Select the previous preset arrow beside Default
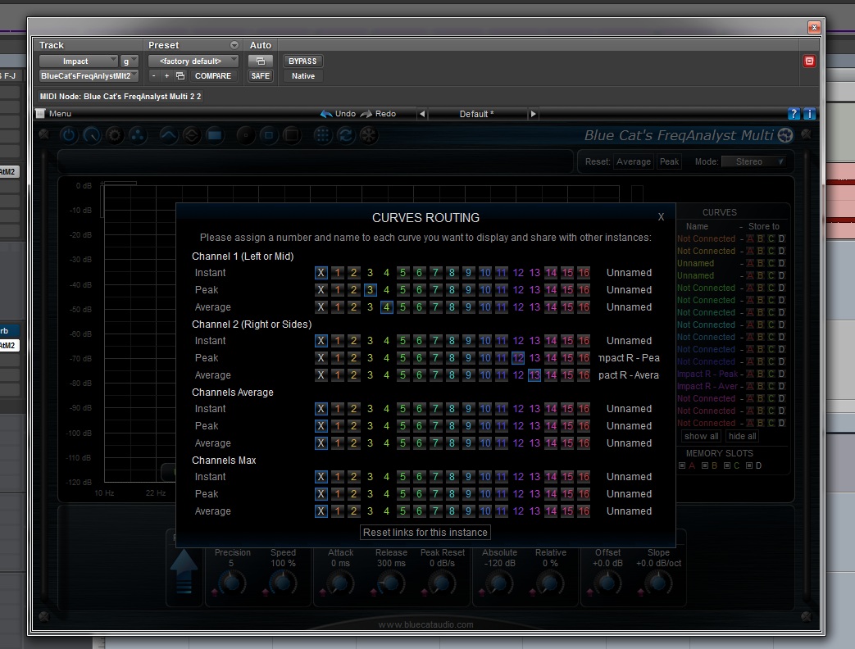Viewport: 855px width, 649px height. [x=422, y=114]
